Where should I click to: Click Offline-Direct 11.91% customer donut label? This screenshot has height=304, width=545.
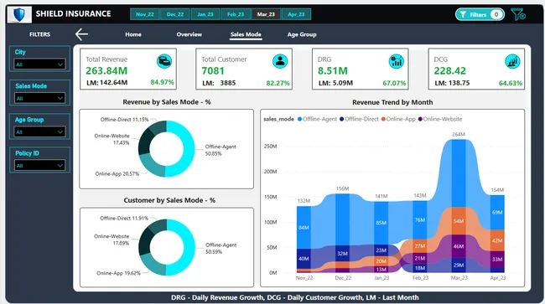124,219
